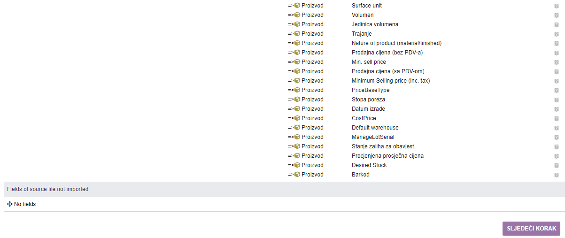Click Stanje zaliha za obavjest field
This screenshot has height=238, width=565.
383,146
